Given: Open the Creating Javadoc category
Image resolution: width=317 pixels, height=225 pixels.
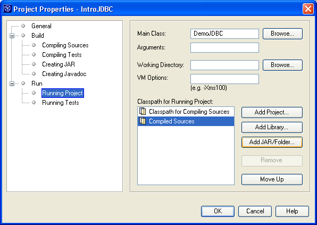Looking at the screenshot, I should tap(64, 74).
